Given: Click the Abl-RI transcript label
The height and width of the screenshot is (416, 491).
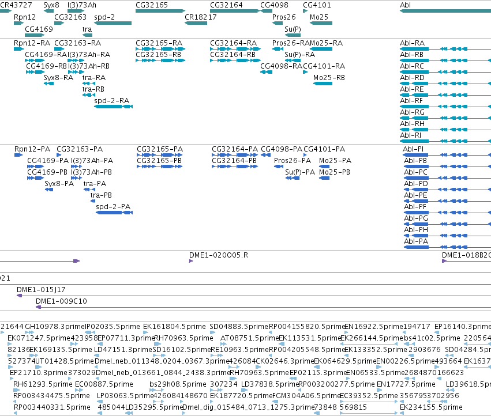Looking at the screenshot, I should click(410, 135).
